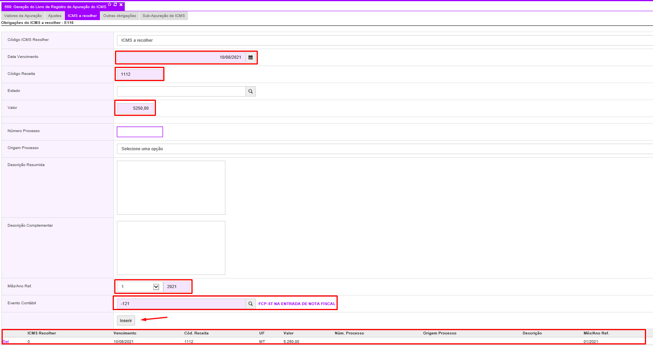653x346 pixels.
Task: Focus the Código Receita field with 1112
Action: [x=140, y=74]
